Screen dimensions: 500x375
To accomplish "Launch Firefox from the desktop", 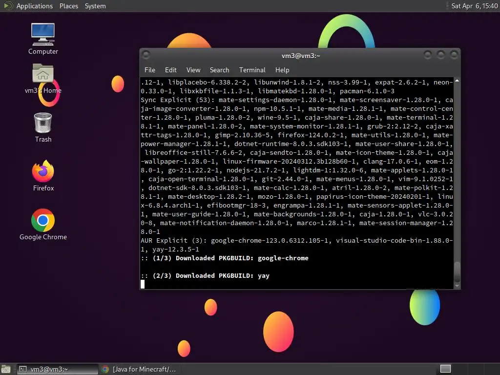I will pos(43,176).
